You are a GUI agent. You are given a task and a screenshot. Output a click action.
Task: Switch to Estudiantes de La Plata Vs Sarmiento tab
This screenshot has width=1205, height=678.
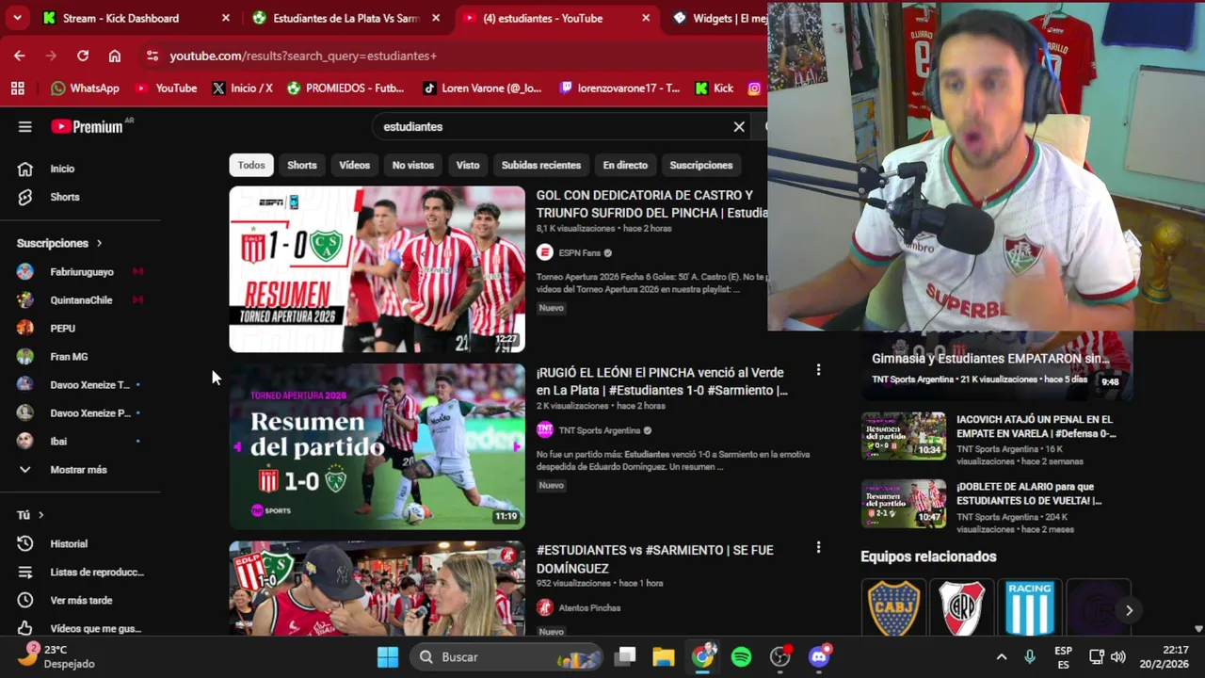[x=346, y=18]
